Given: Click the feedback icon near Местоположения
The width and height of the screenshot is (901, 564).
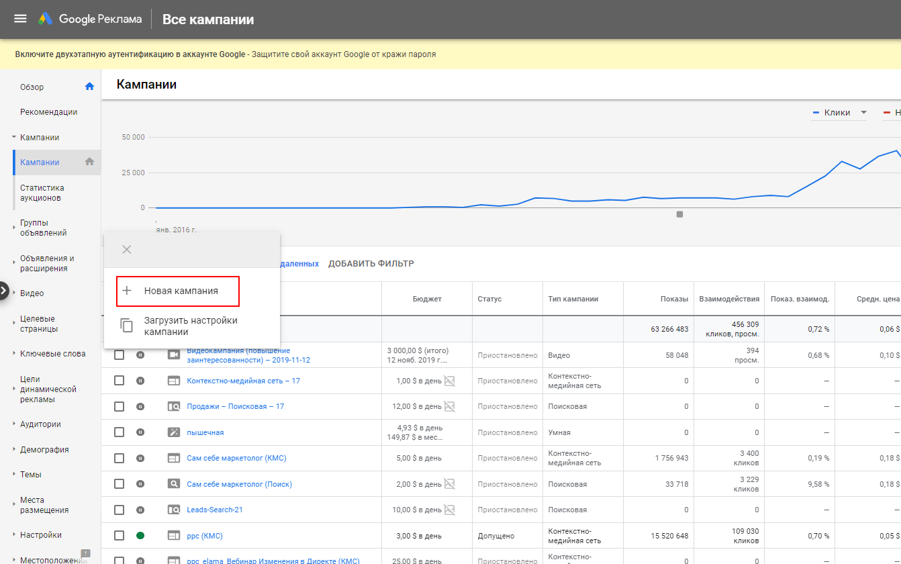Looking at the screenshot, I should tap(85, 555).
